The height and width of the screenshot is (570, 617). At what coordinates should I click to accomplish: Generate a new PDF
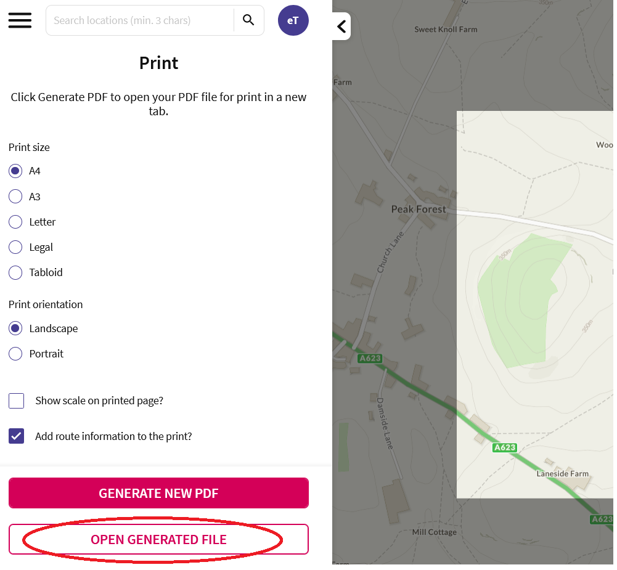point(158,493)
